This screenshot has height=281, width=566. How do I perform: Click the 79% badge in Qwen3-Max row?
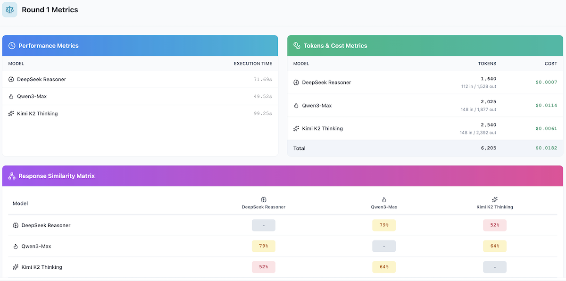(x=263, y=246)
